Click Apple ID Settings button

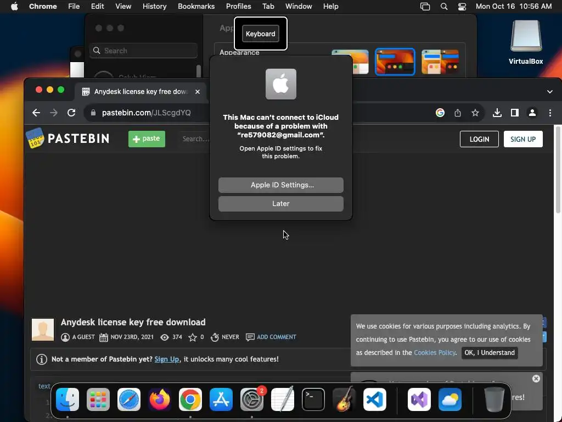pos(280,185)
